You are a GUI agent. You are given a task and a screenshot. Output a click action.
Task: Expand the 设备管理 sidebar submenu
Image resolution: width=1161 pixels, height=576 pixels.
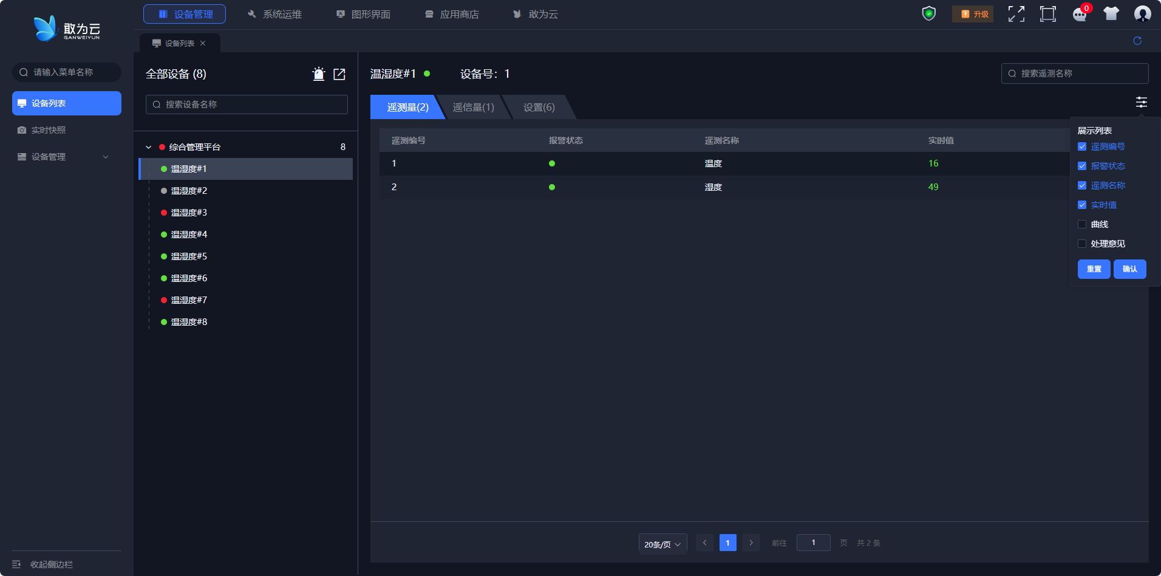pyautogui.click(x=67, y=157)
